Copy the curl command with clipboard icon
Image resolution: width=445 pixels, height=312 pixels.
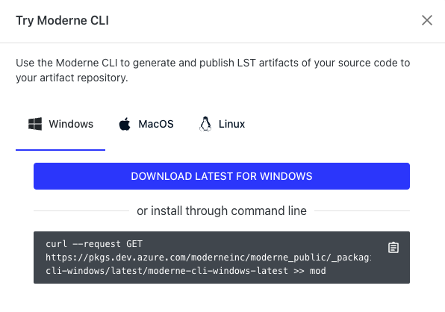[x=393, y=247]
